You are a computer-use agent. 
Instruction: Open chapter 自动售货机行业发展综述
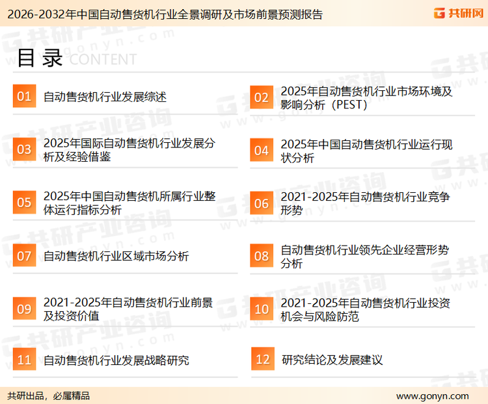tap(105, 97)
